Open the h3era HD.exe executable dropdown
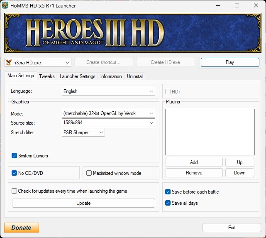Image resolution: width=266 pixels, height=238 pixels. pos(38,62)
